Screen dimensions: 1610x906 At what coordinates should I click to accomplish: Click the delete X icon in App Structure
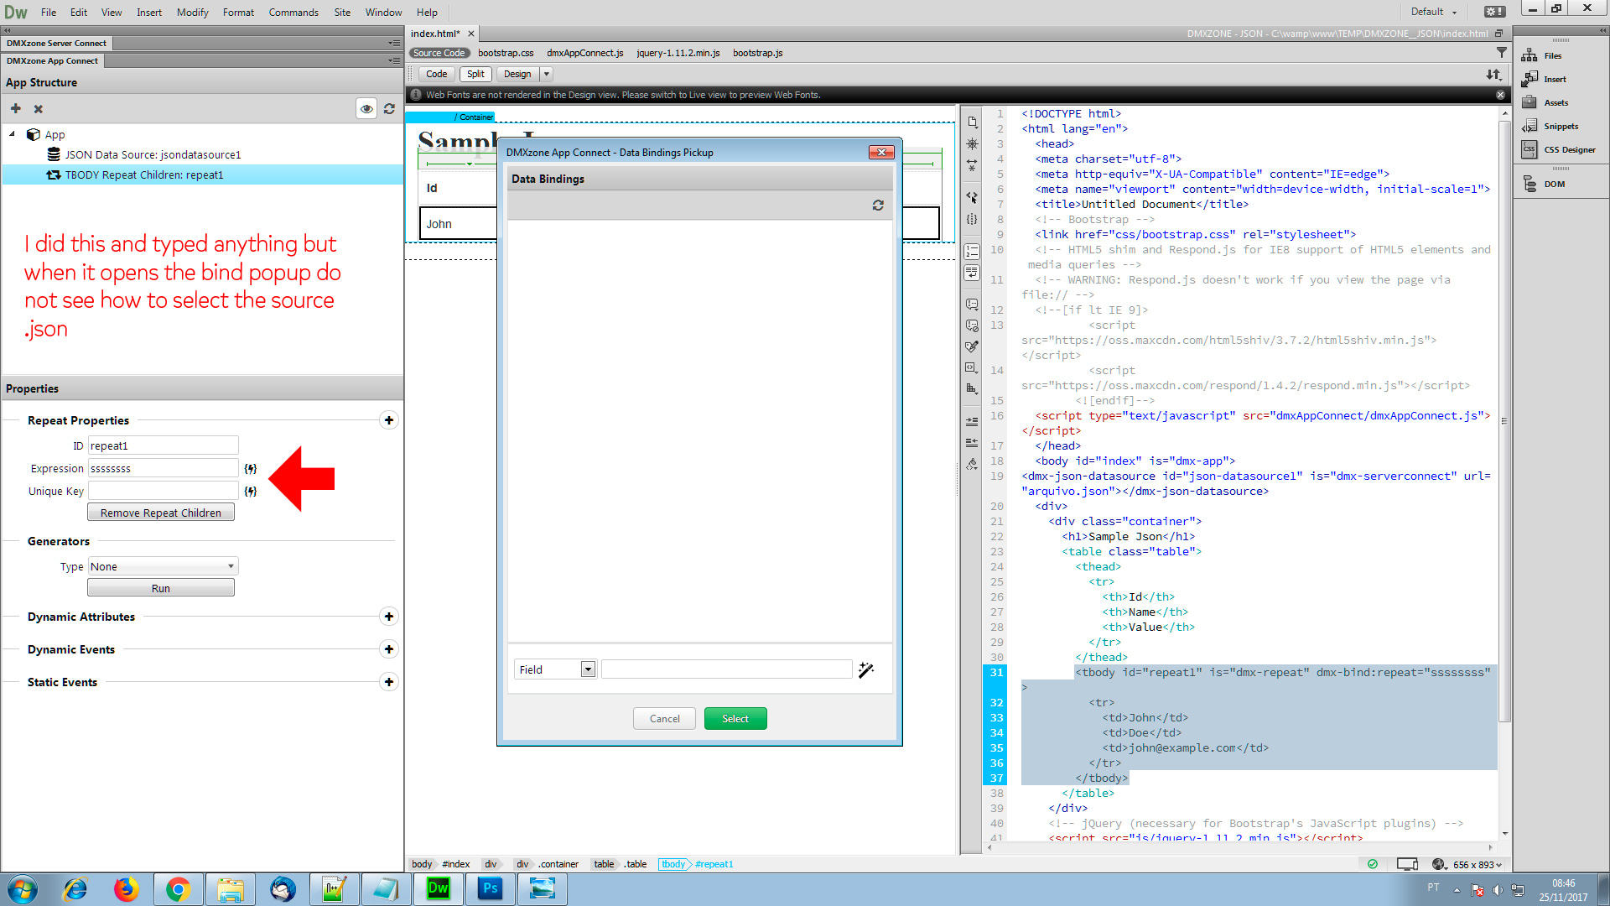click(38, 109)
